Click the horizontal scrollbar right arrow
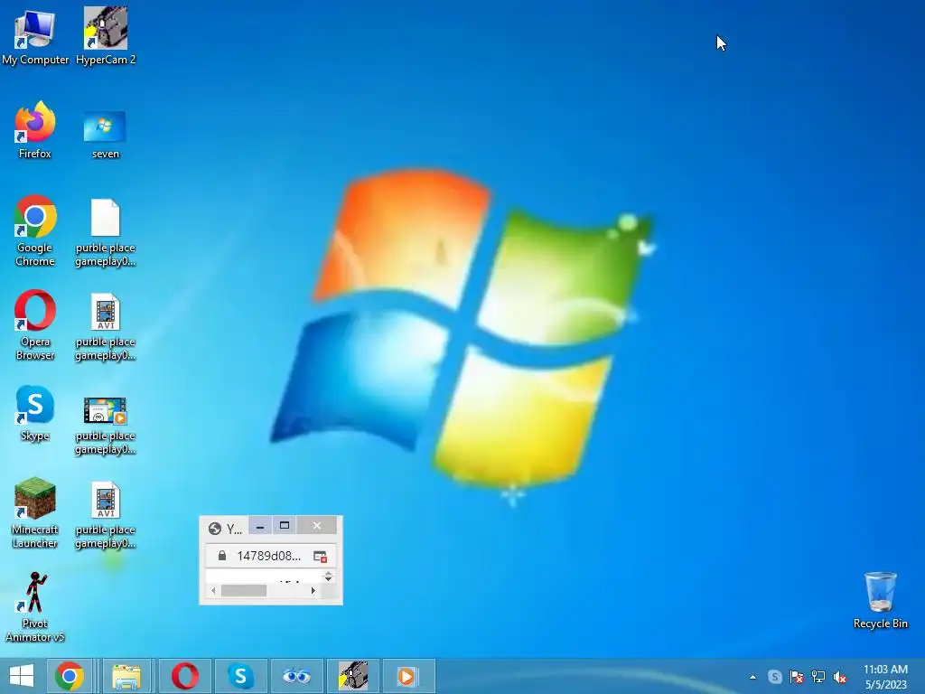Screen dimensions: 925x694 (x=313, y=590)
